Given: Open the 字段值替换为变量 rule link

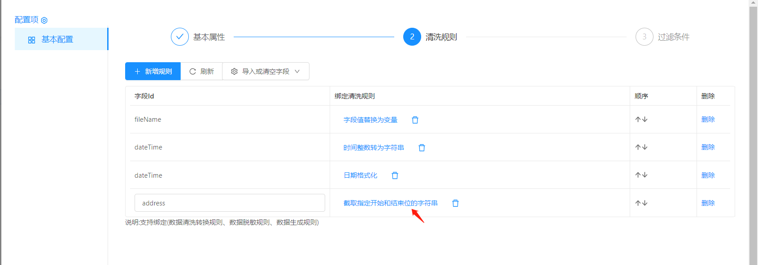Looking at the screenshot, I should [370, 120].
